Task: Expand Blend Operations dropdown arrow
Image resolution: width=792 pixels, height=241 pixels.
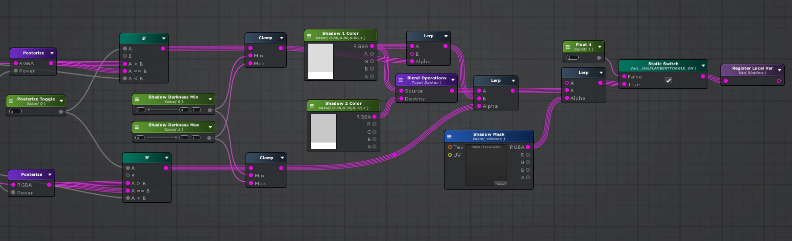Action: pyautogui.click(x=453, y=80)
